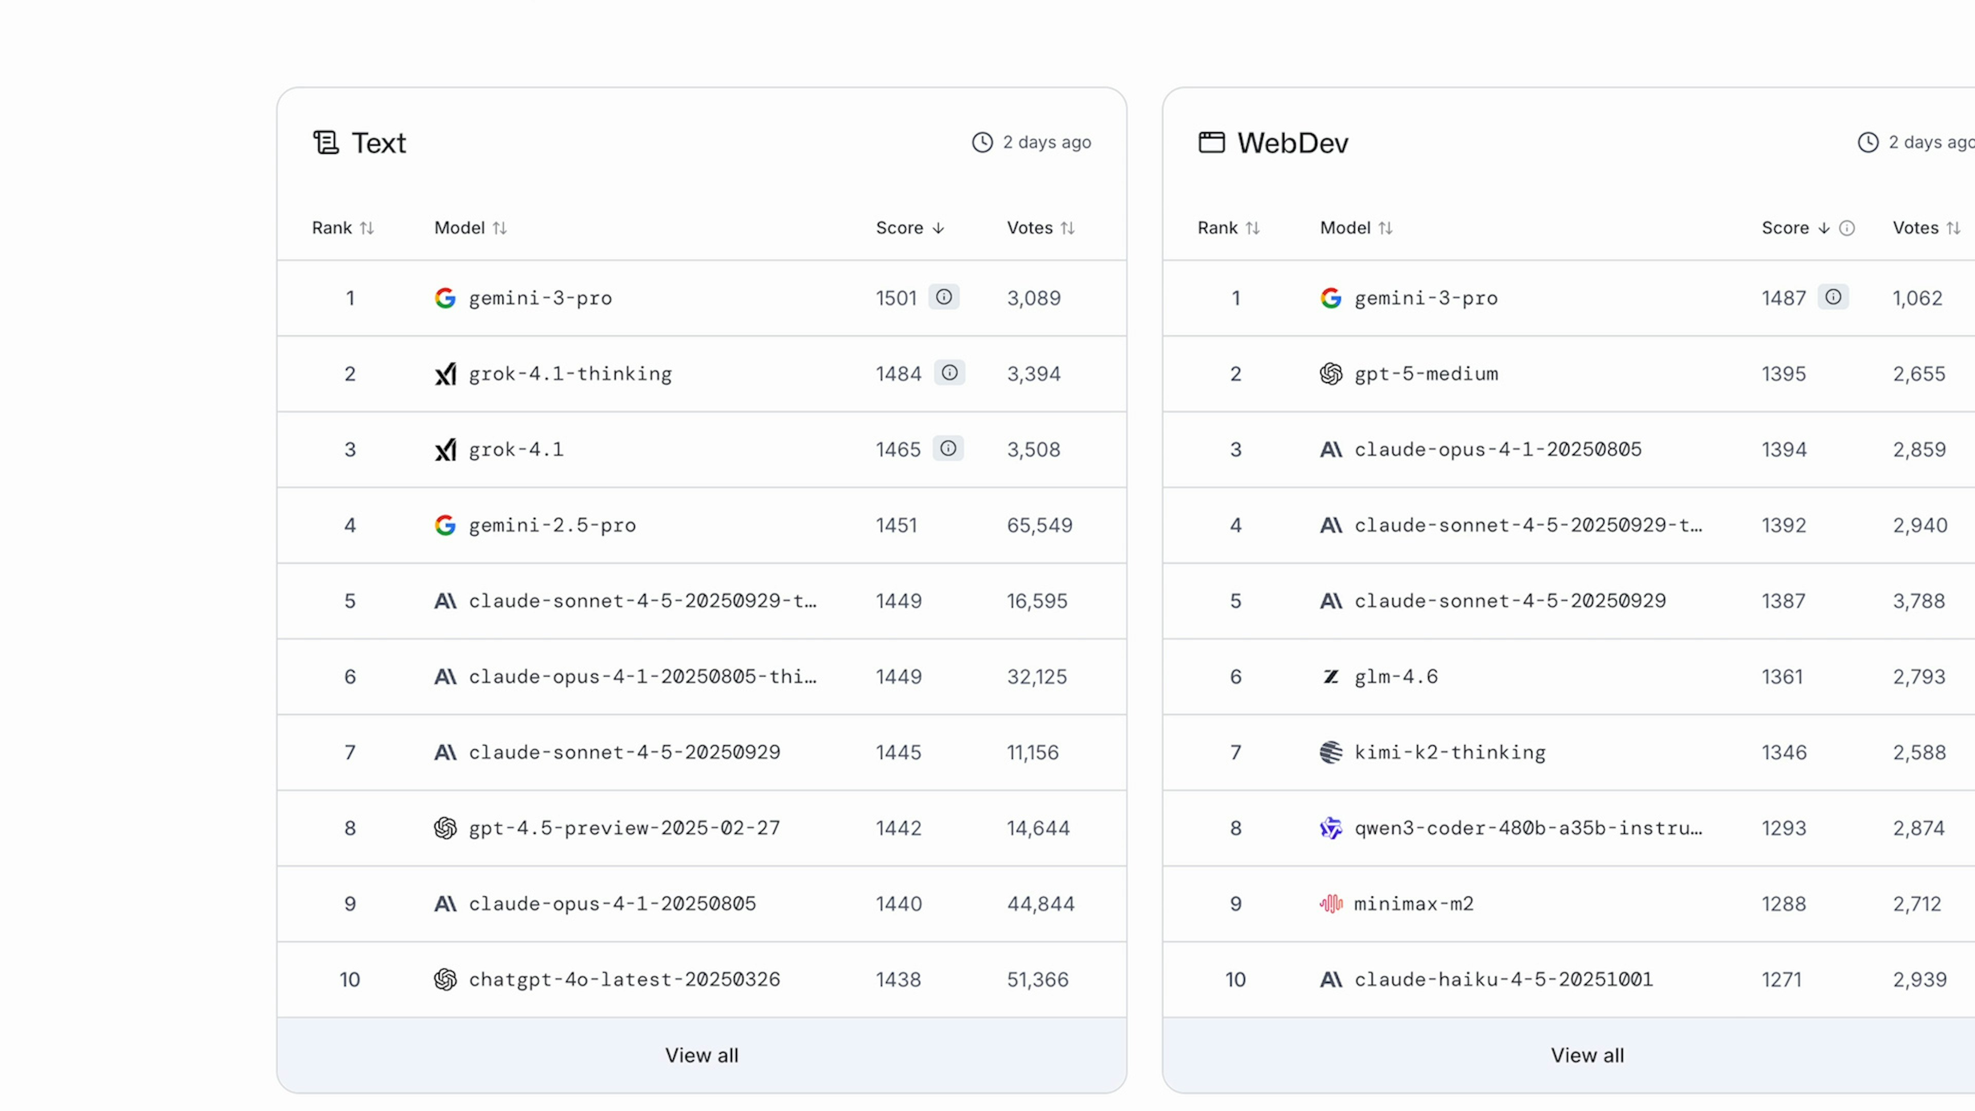Open gpt-5-medium model in WebDev table
1975x1111 pixels.
(1425, 373)
